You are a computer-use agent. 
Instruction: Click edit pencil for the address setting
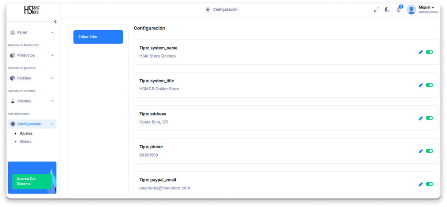(421, 118)
